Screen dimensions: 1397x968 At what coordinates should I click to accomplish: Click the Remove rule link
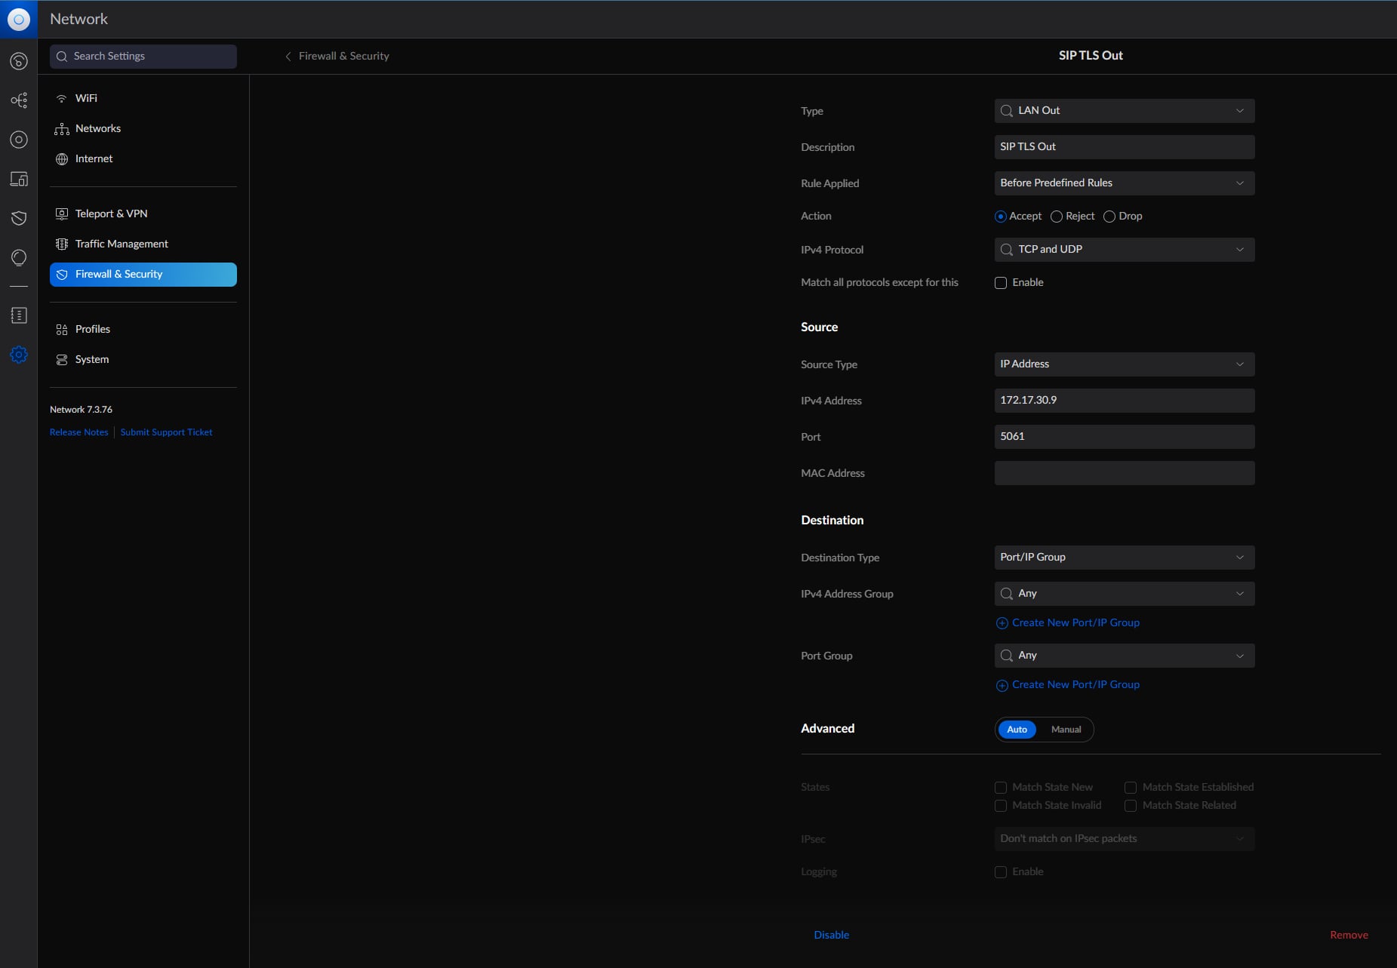point(1348,935)
